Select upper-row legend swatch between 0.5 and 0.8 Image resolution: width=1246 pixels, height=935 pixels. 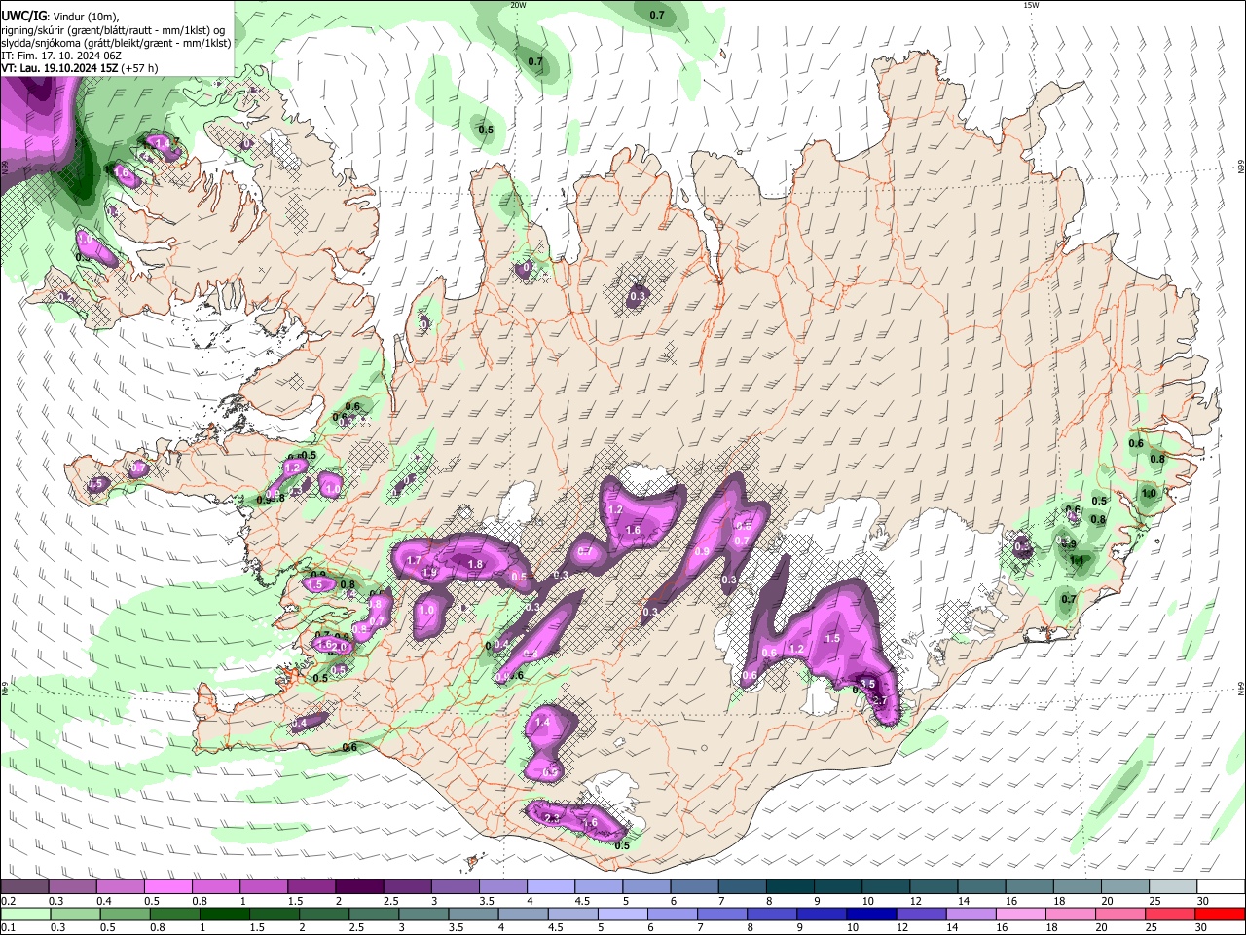(x=166, y=887)
